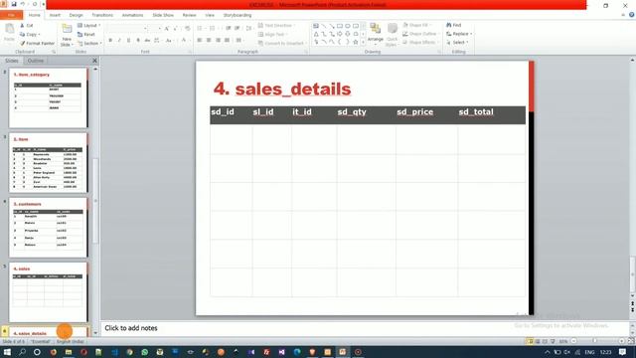Save the presentation from quick access toolbar

coord(13,4)
